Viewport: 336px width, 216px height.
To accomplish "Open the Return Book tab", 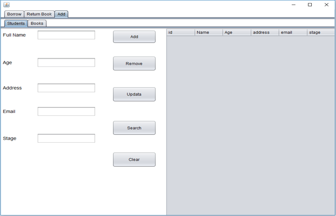I will (39, 14).
